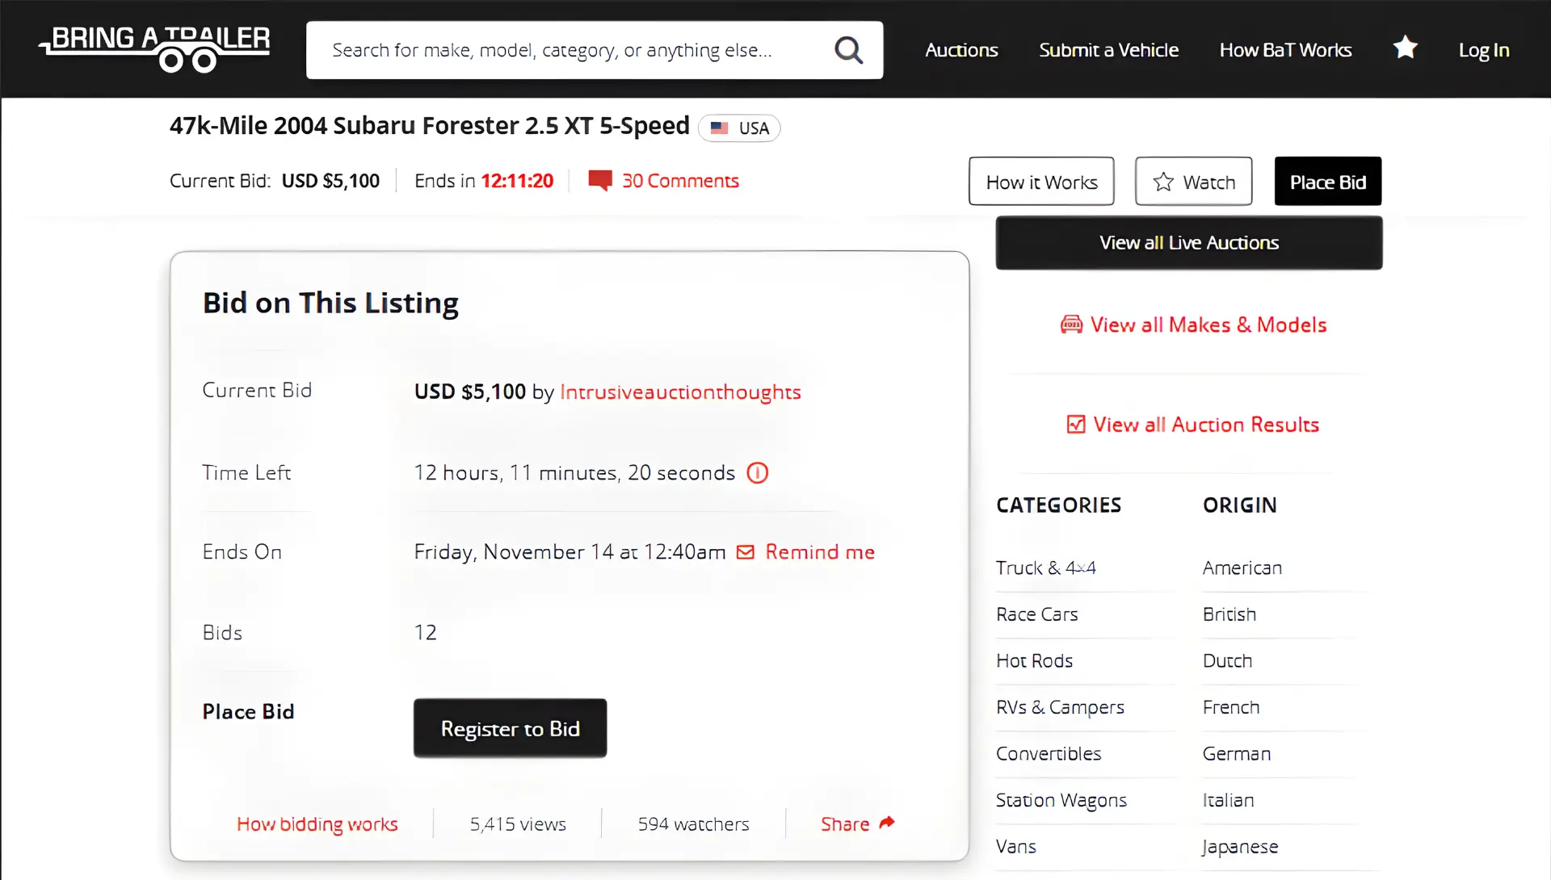Image resolution: width=1551 pixels, height=880 pixels.
Task: Select American origin
Action: point(1242,568)
